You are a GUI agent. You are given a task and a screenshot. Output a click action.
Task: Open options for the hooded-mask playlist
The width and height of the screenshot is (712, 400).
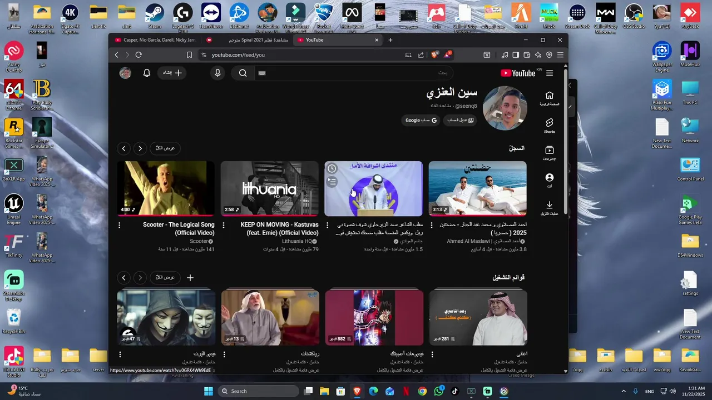click(x=120, y=354)
